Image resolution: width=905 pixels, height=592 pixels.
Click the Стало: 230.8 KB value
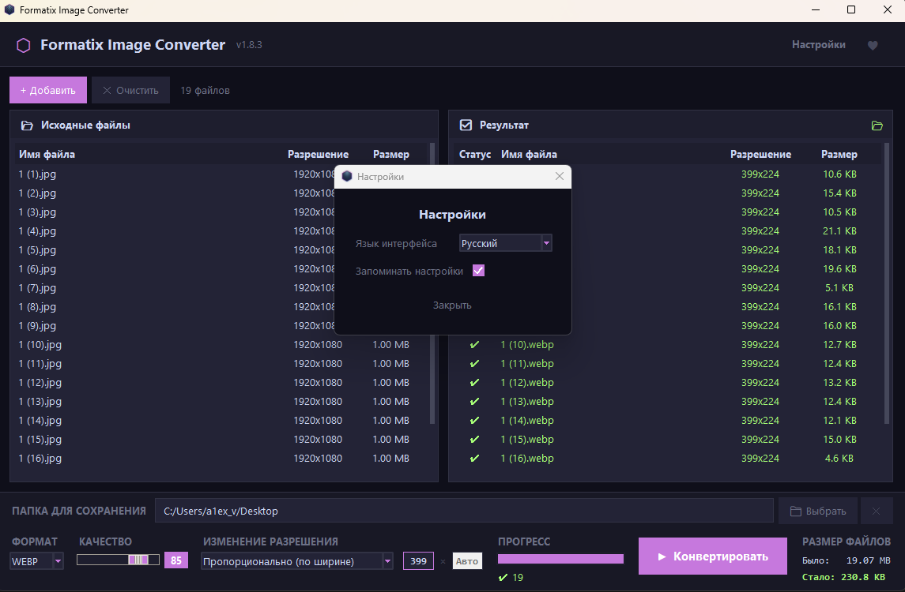coord(843,577)
